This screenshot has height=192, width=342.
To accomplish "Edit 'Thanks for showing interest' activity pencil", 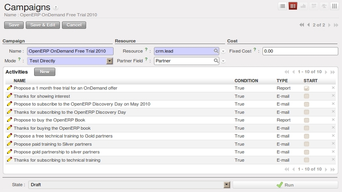I will 9,96.
